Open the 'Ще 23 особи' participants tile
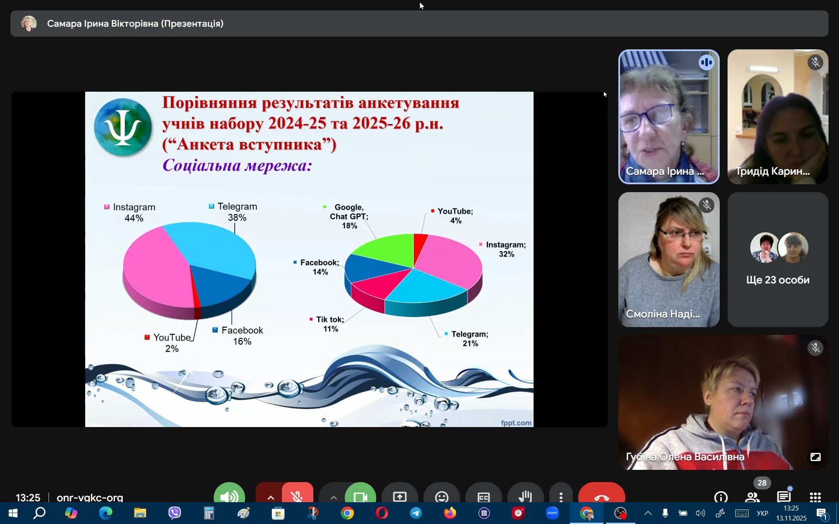The width and height of the screenshot is (839, 524). click(777, 259)
